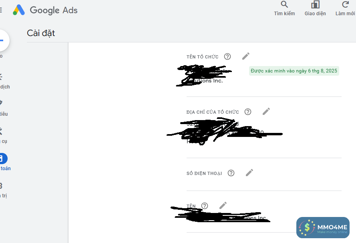This screenshot has height=243, width=356.
Task: Open the Chiến dịch sidebar item
Action: pos(4,81)
